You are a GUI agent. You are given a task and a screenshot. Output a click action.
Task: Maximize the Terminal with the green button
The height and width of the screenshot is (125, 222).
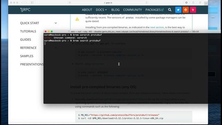pyautogui.click(x=52, y=32)
